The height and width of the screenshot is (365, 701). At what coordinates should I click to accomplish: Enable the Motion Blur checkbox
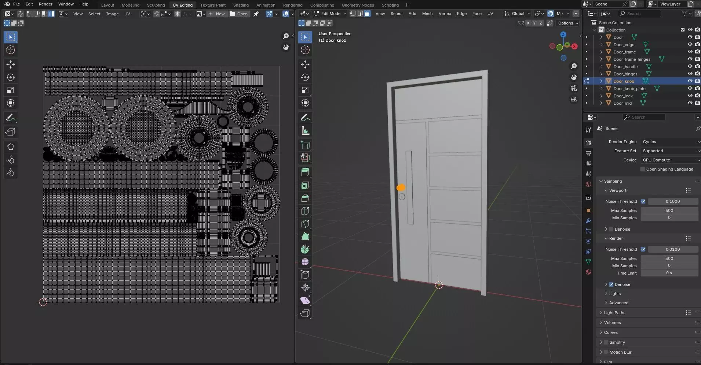(606, 352)
